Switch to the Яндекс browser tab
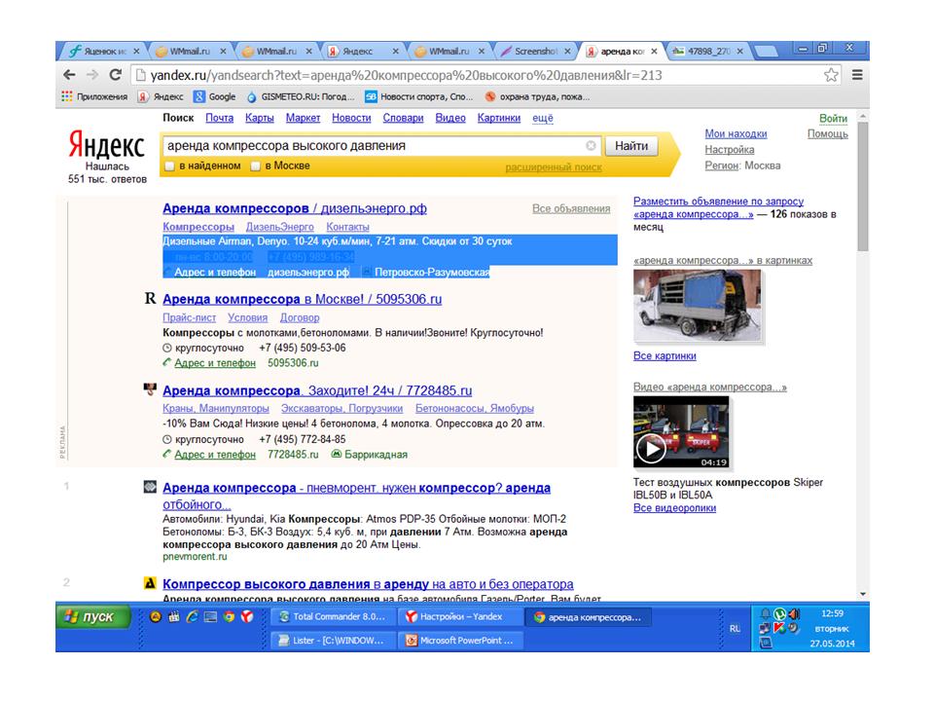 [x=362, y=52]
